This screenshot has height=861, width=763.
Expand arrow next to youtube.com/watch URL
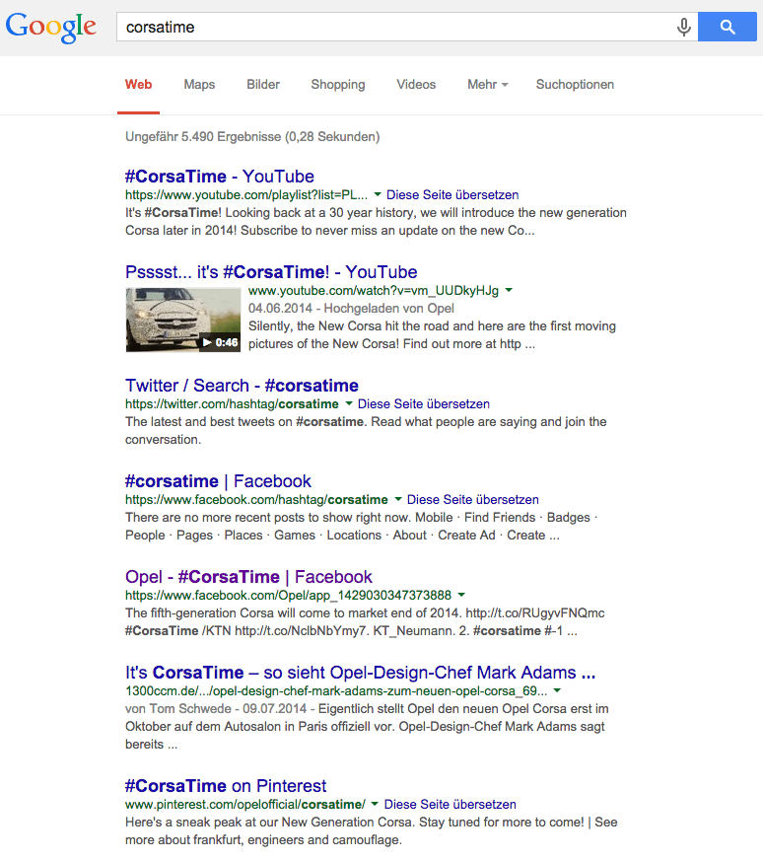[x=509, y=290]
